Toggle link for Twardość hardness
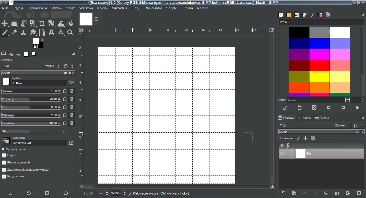The image size is (366, 198). pos(72,123)
